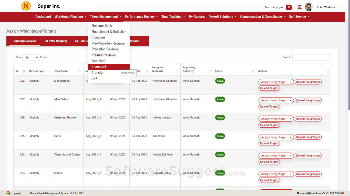The height and width of the screenshot is (196, 350).
Task: Open the Dashboard menu item
Action: point(43,17)
